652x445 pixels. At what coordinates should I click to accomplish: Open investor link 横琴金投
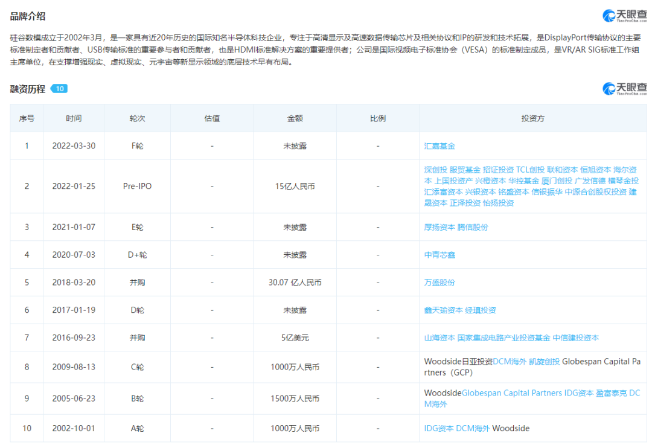[x=623, y=181]
